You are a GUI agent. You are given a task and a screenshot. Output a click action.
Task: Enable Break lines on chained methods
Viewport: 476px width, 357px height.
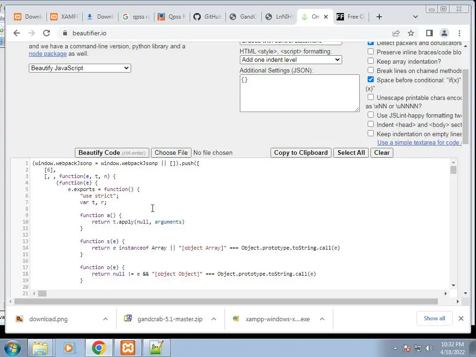tap(370, 70)
